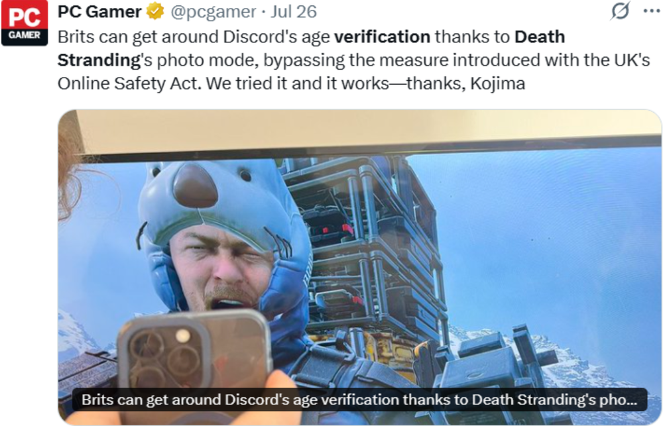Image resolution: width=663 pixels, height=426 pixels.
Task: Click the tweet text mentioning Online Safety Act
Action: [353, 60]
